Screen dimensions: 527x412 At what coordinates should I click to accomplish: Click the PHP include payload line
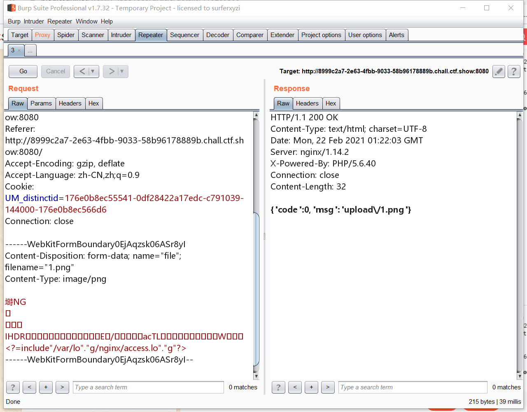point(96,348)
